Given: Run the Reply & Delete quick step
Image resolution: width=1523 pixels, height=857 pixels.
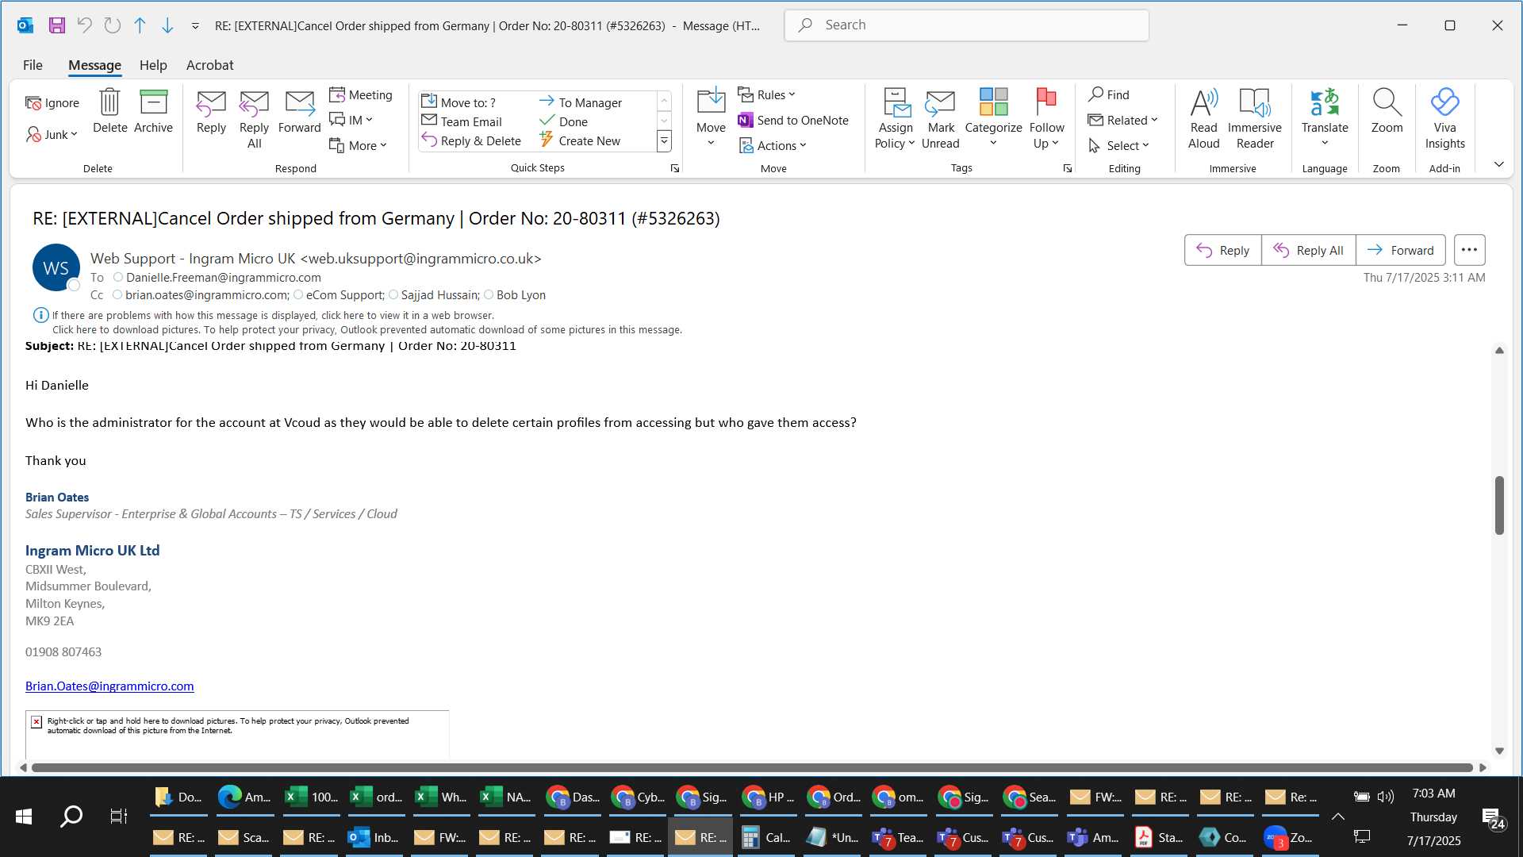Looking at the screenshot, I should pos(471,140).
